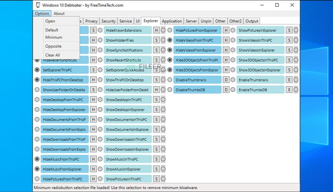
Task: Click the HideKnownExtensions button
Action: click(x=127, y=30)
